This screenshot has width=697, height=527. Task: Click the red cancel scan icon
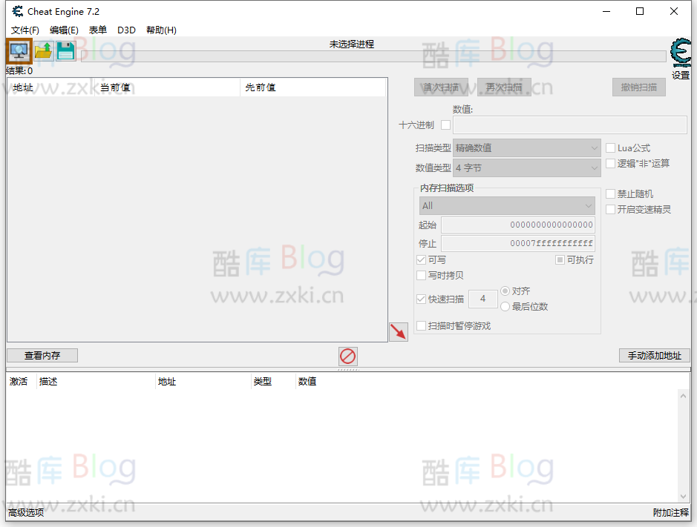pos(347,356)
